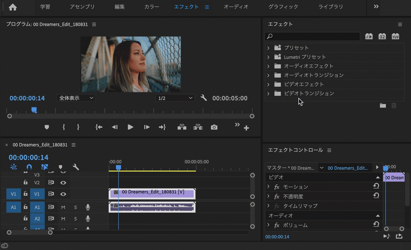Filter accelerated effects icon
411x250 pixels.
[369, 36]
